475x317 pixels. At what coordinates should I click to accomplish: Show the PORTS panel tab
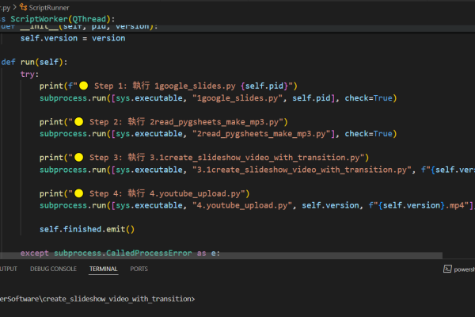(139, 269)
